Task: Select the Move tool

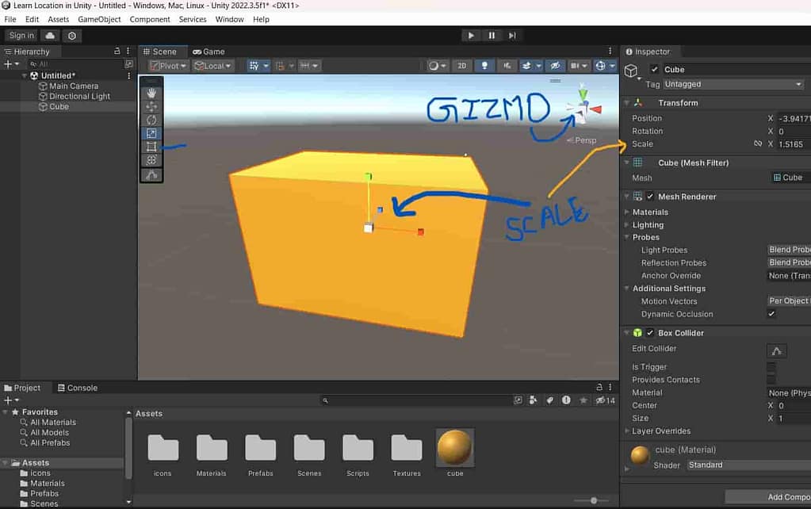Action: tap(151, 105)
